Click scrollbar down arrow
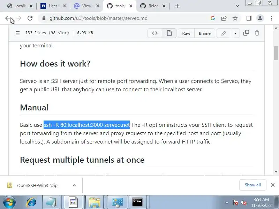The width and height of the screenshot is (279, 209). (x=276, y=172)
